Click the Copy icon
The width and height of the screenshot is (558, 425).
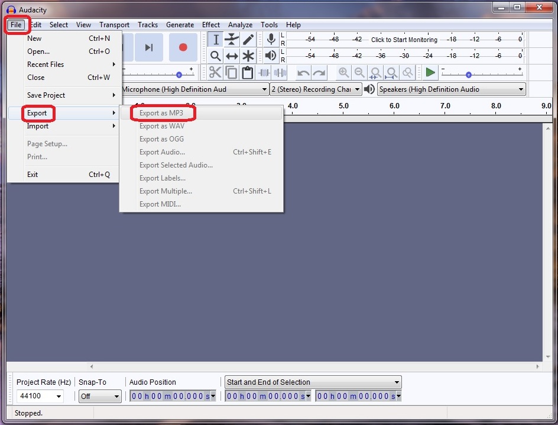pos(231,73)
